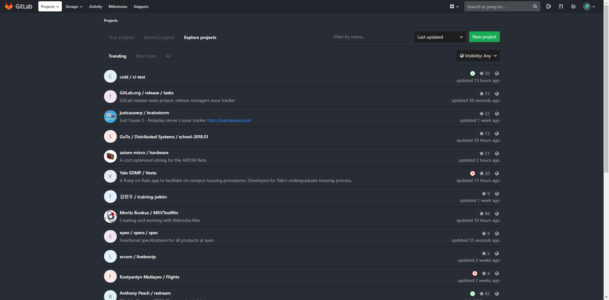The height and width of the screenshot is (300, 609).
Task: Open the plus (new item) dropdown
Action: (x=454, y=6)
